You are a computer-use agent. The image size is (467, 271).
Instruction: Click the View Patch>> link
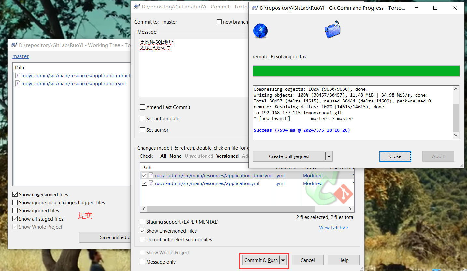(334, 228)
